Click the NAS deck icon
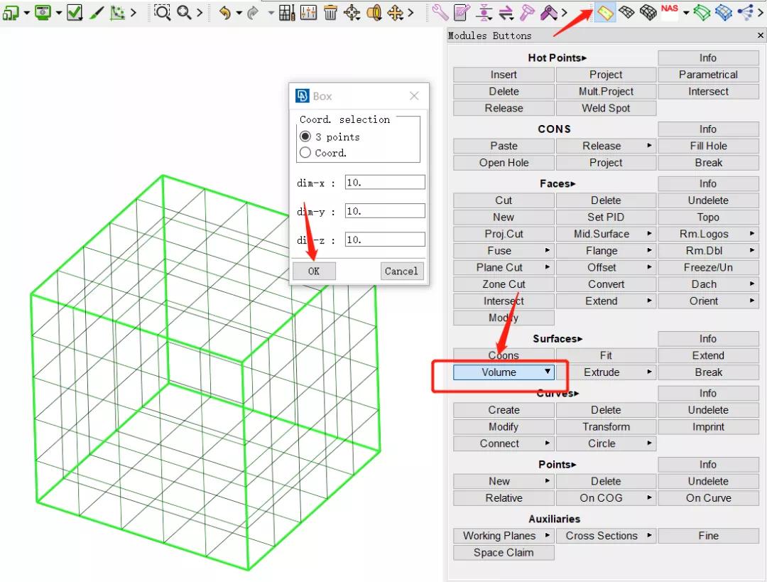 coord(669,12)
